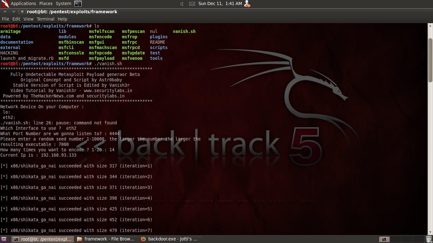This screenshot has height=243, width=433.
Task: Open the Places menu
Action: [x=46, y=4]
